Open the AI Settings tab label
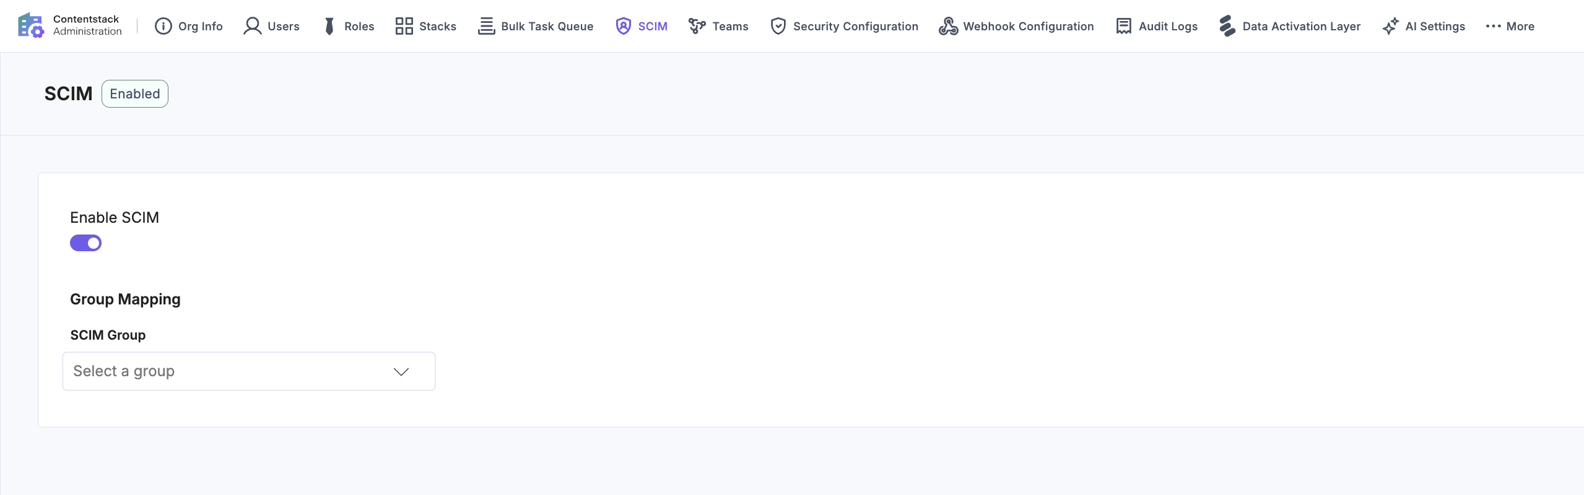1584x495 pixels. tap(1435, 26)
